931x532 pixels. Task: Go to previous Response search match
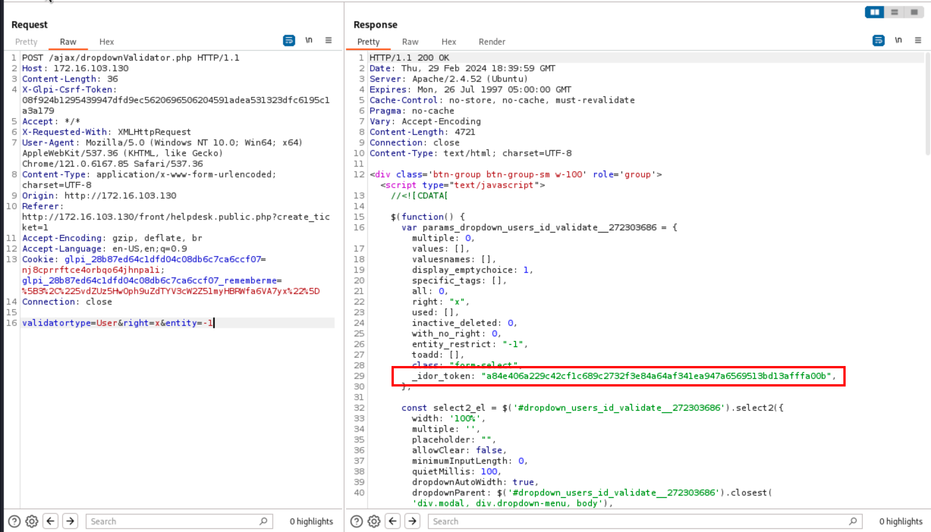coord(393,521)
